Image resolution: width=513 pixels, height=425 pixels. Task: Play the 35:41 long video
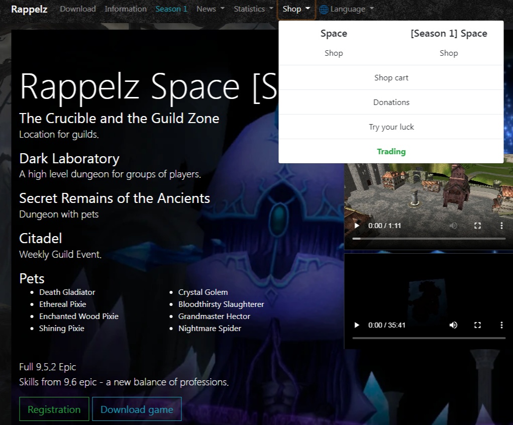(357, 325)
